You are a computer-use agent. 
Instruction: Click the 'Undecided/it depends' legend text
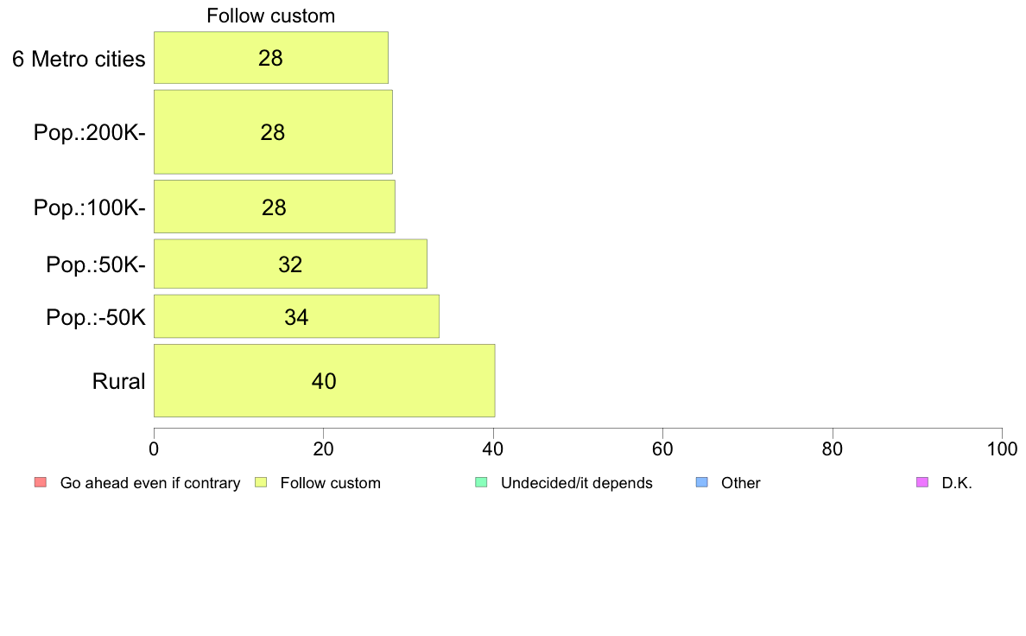576,483
